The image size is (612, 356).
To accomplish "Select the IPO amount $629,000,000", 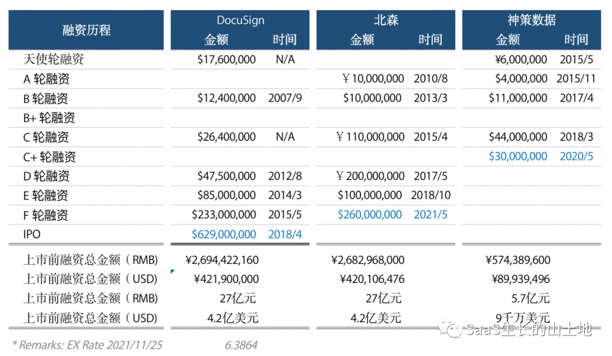I will pyautogui.click(x=224, y=234).
